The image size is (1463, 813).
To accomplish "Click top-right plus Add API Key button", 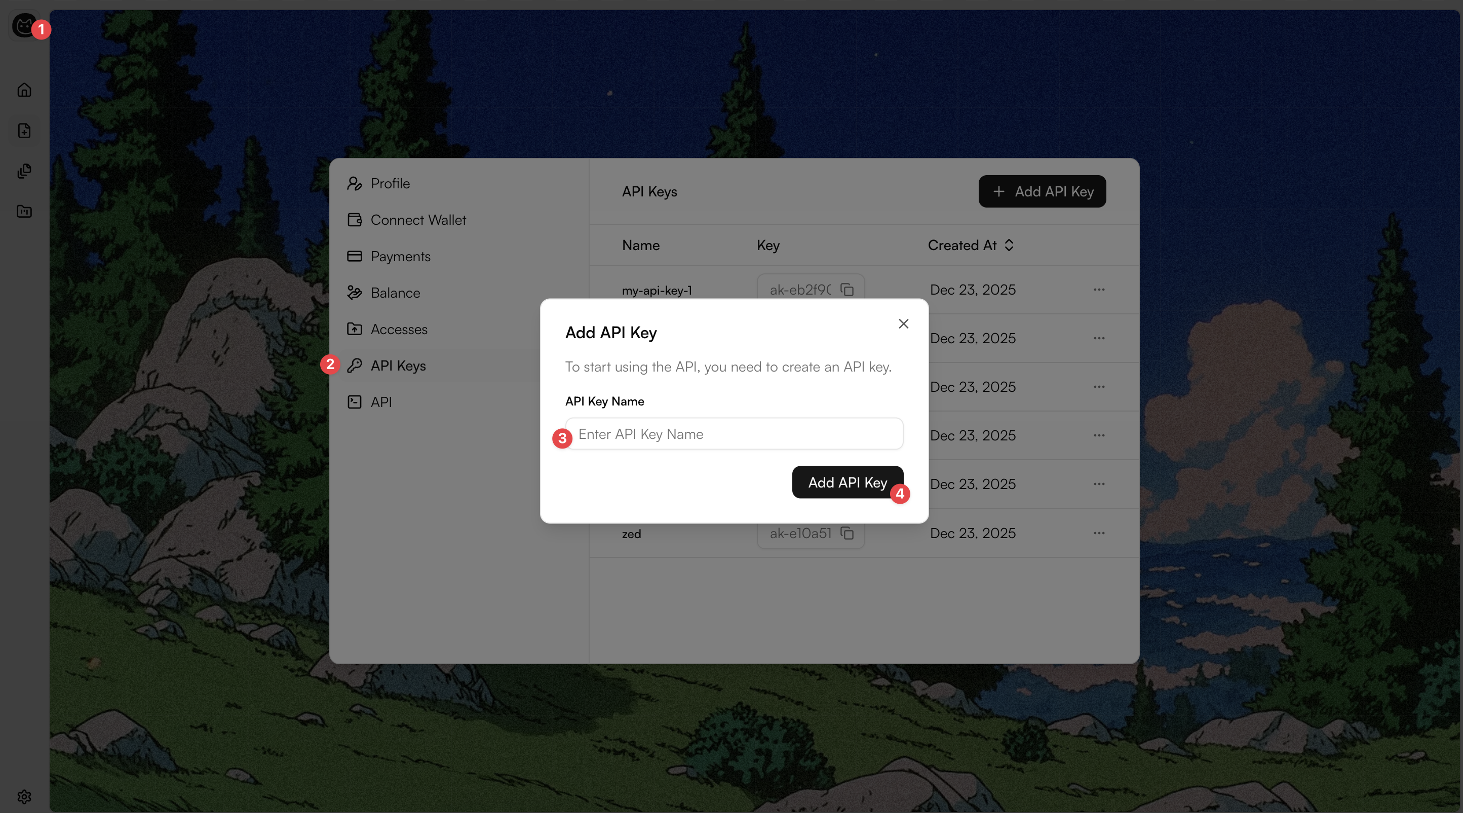I will pyautogui.click(x=1042, y=191).
